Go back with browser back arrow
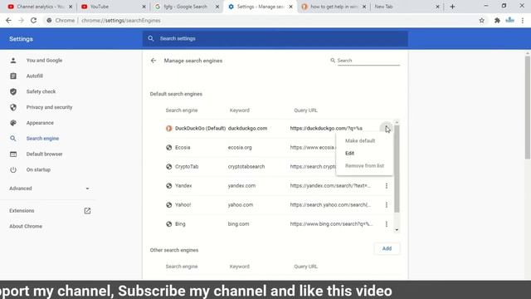 coord(8,20)
